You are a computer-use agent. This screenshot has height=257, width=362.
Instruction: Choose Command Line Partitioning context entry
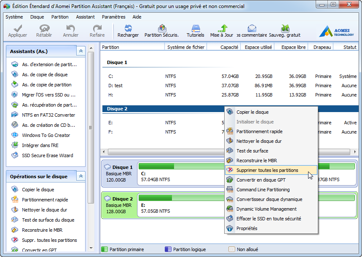click(271, 190)
